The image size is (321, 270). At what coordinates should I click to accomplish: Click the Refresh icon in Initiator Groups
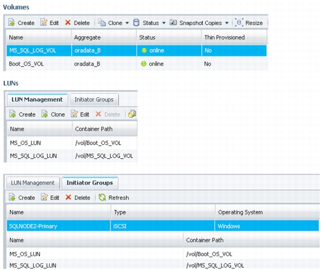point(102,197)
